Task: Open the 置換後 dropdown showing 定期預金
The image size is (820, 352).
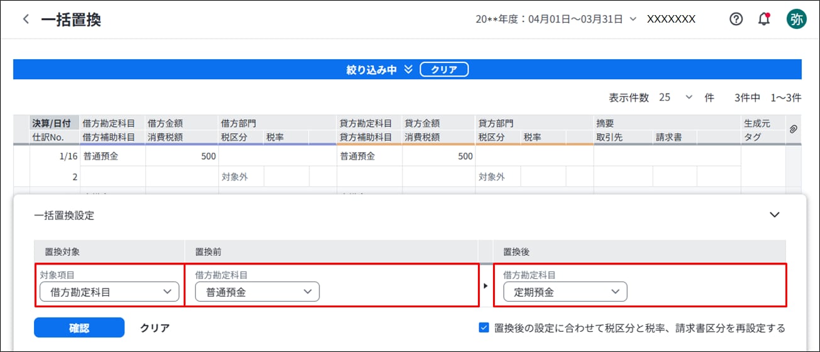Action: click(565, 292)
